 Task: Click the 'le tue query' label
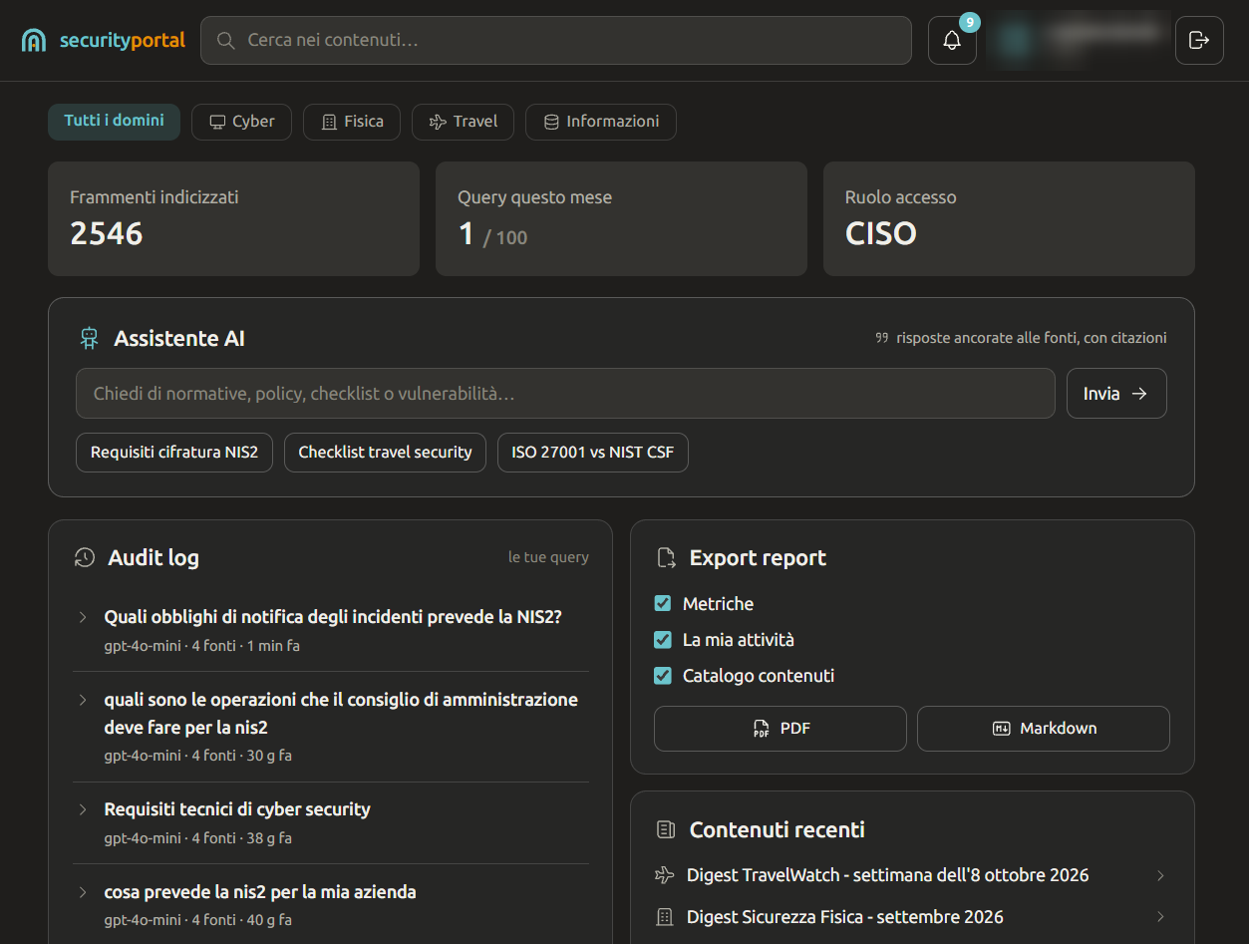point(548,557)
